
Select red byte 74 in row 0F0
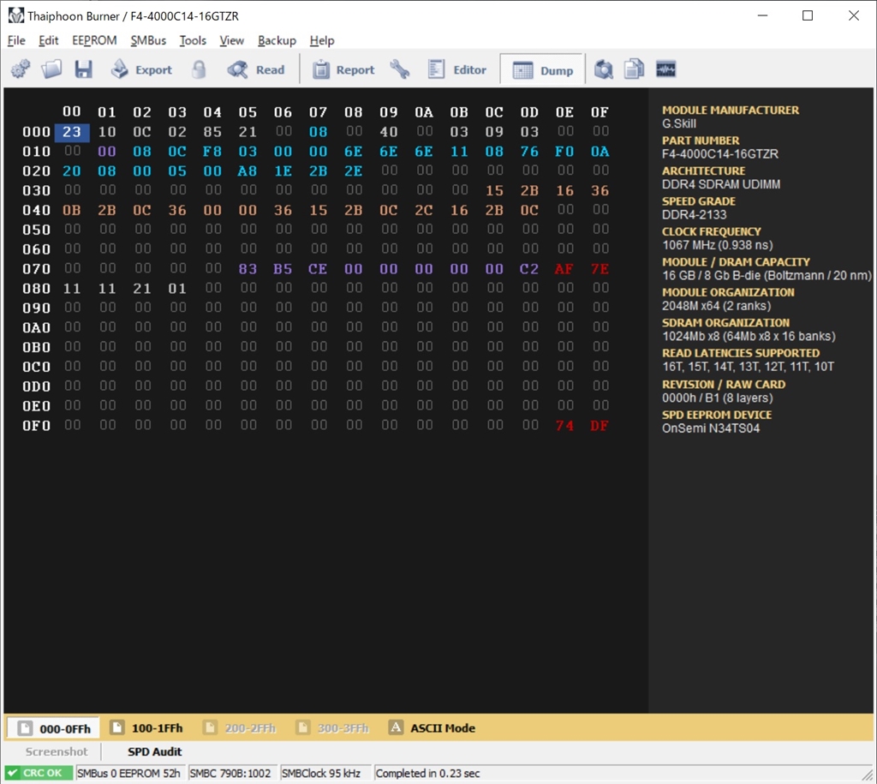tap(564, 425)
